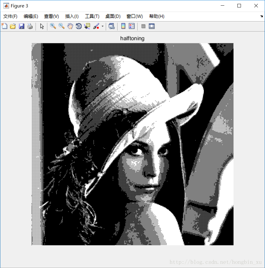This screenshot has height=268, width=265.
Task: Save the figure with the floppy disk icon
Action: [x=21, y=26]
